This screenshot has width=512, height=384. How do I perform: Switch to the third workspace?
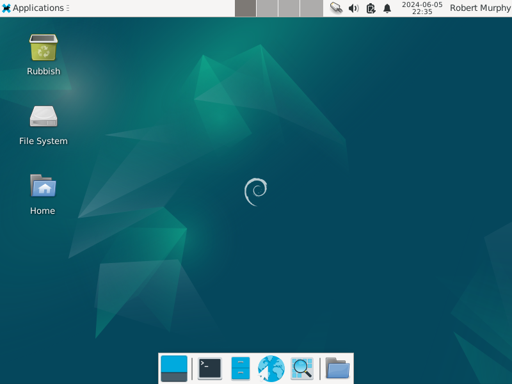(x=289, y=8)
